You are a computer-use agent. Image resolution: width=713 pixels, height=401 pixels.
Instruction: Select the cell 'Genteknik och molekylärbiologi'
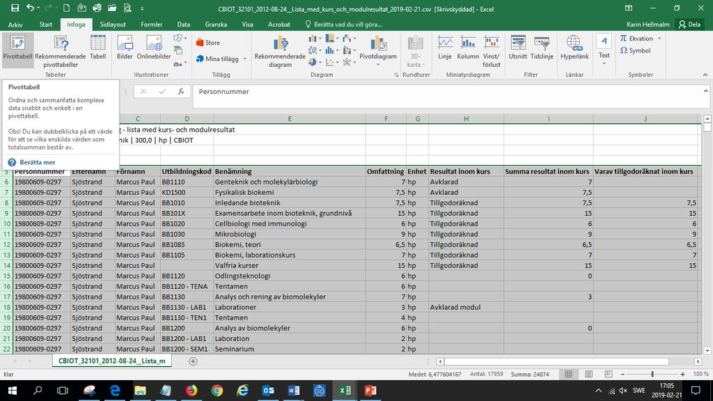coord(290,182)
